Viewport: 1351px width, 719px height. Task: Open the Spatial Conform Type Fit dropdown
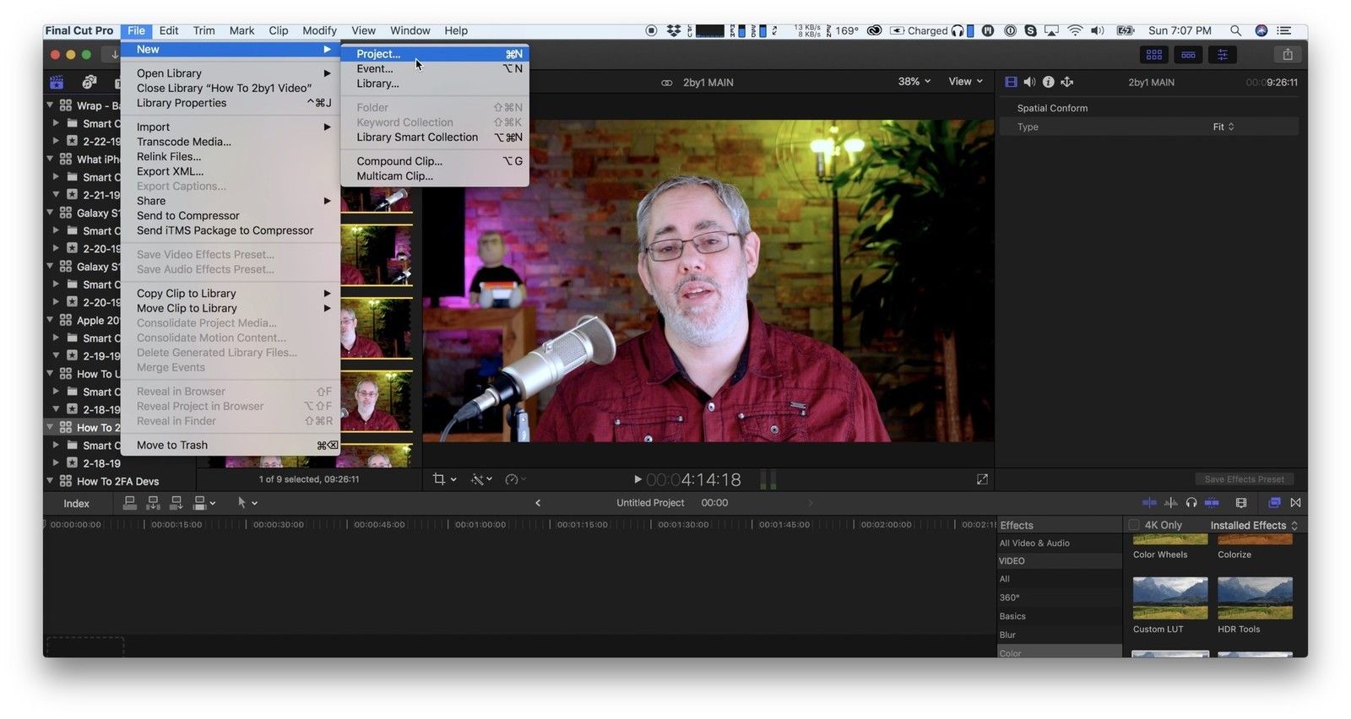[1223, 127]
